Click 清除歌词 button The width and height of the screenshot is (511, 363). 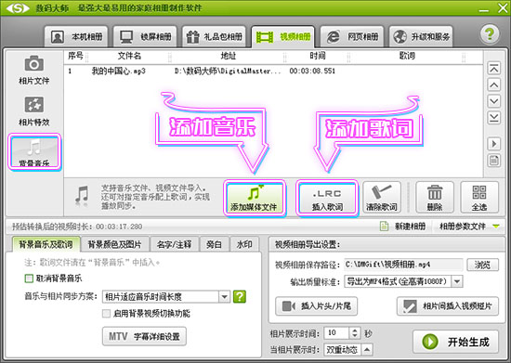(382, 198)
